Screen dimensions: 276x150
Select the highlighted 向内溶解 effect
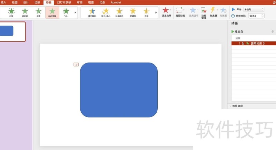click(52, 12)
